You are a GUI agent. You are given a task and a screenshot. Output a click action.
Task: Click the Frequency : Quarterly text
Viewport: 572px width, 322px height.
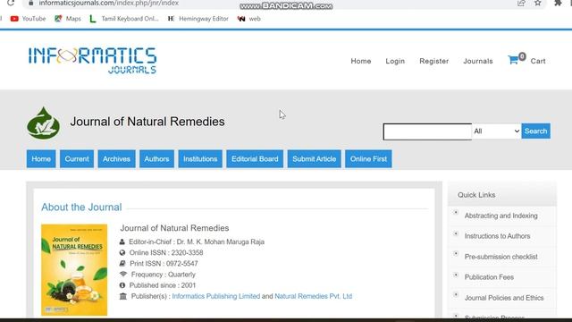(x=164, y=275)
